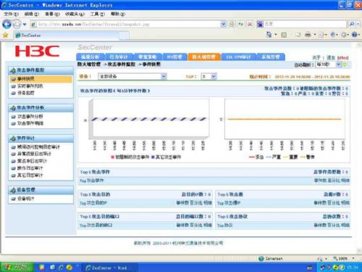The height and width of the screenshot is (272, 362).
Task: Click the red Stop X button
Action: point(250,24)
